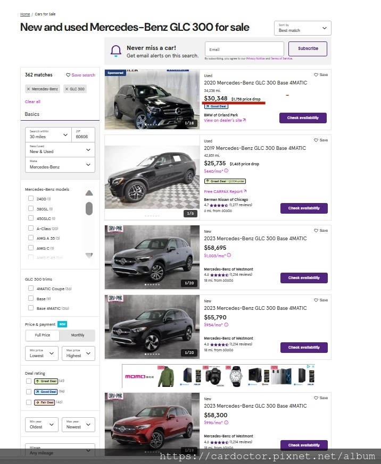Click the Great Deal badge on 2019 listing

[225, 181]
